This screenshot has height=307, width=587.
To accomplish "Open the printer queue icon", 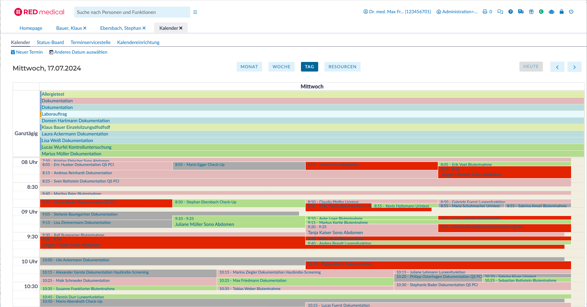I will coord(485,12).
